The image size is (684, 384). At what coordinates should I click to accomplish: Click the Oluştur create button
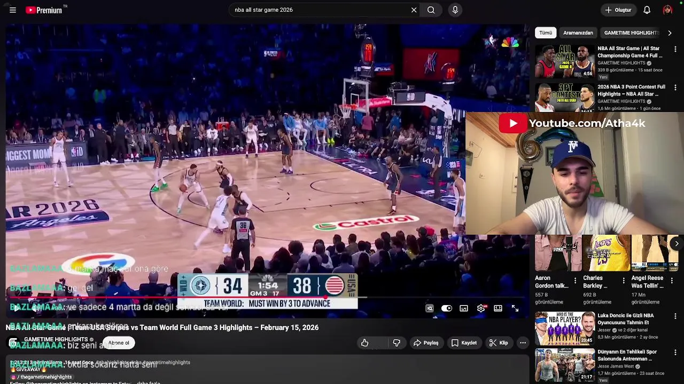618,10
